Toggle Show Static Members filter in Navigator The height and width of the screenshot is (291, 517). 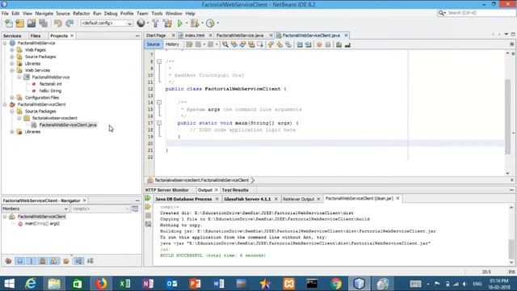coord(32,261)
